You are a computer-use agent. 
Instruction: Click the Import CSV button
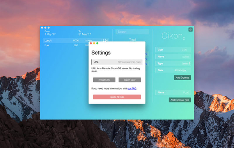(x=104, y=80)
